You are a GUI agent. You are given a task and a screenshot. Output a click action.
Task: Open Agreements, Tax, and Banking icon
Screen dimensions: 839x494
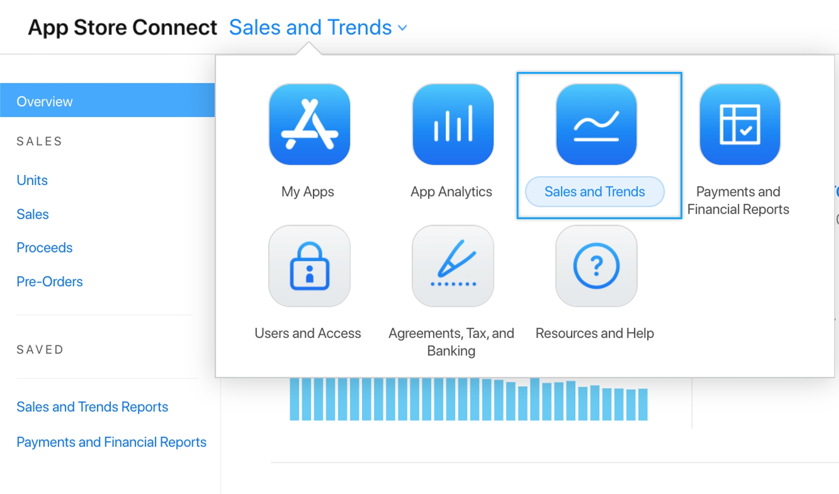[452, 266]
